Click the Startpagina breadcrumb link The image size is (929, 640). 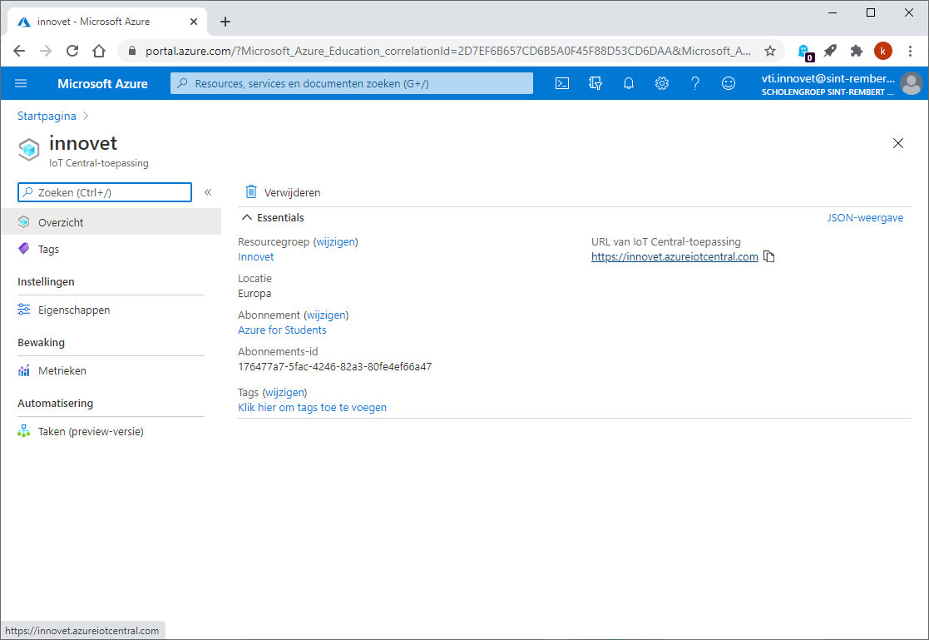[47, 116]
